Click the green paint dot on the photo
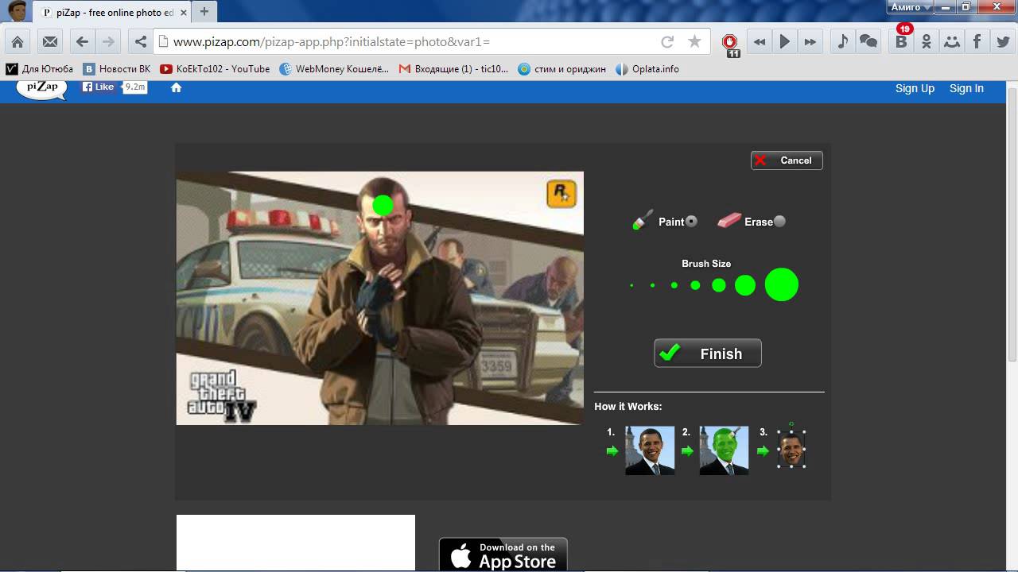The image size is (1018, 572). [383, 205]
